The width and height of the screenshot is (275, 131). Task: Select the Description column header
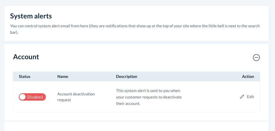click(x=126, y=76)
